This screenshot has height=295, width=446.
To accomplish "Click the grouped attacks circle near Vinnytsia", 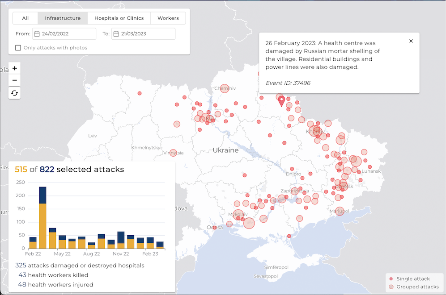I will (173, 153).
